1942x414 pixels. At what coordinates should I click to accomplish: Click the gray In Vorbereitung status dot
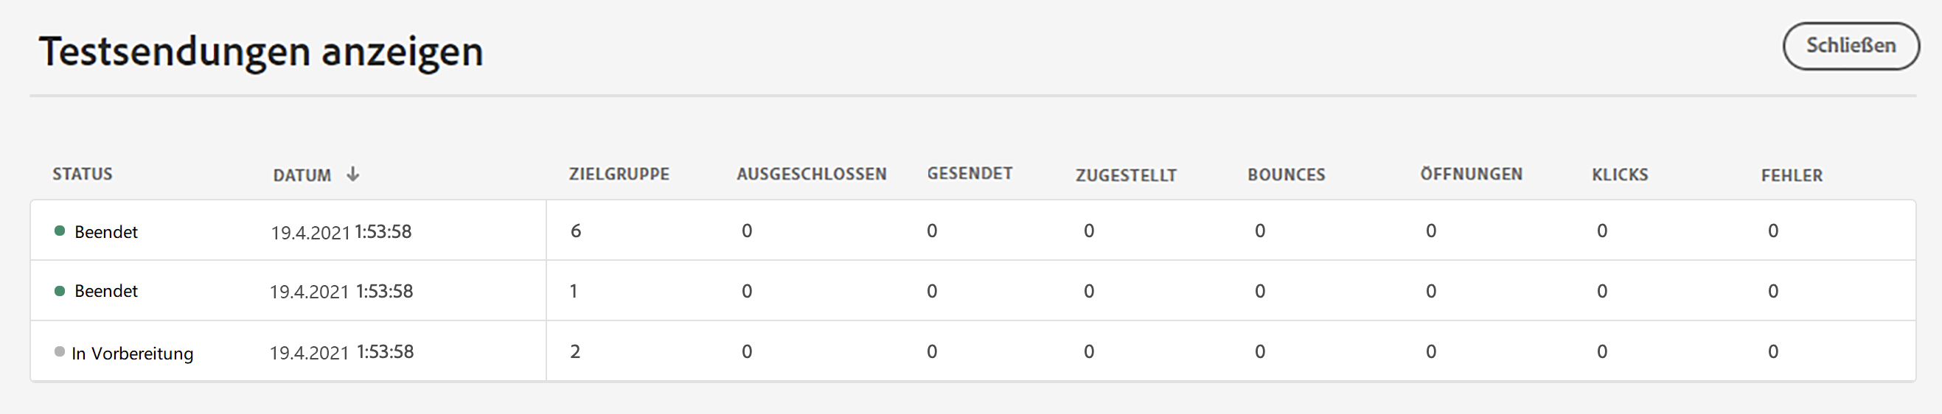pyautogui.click(x=60, y=351)
